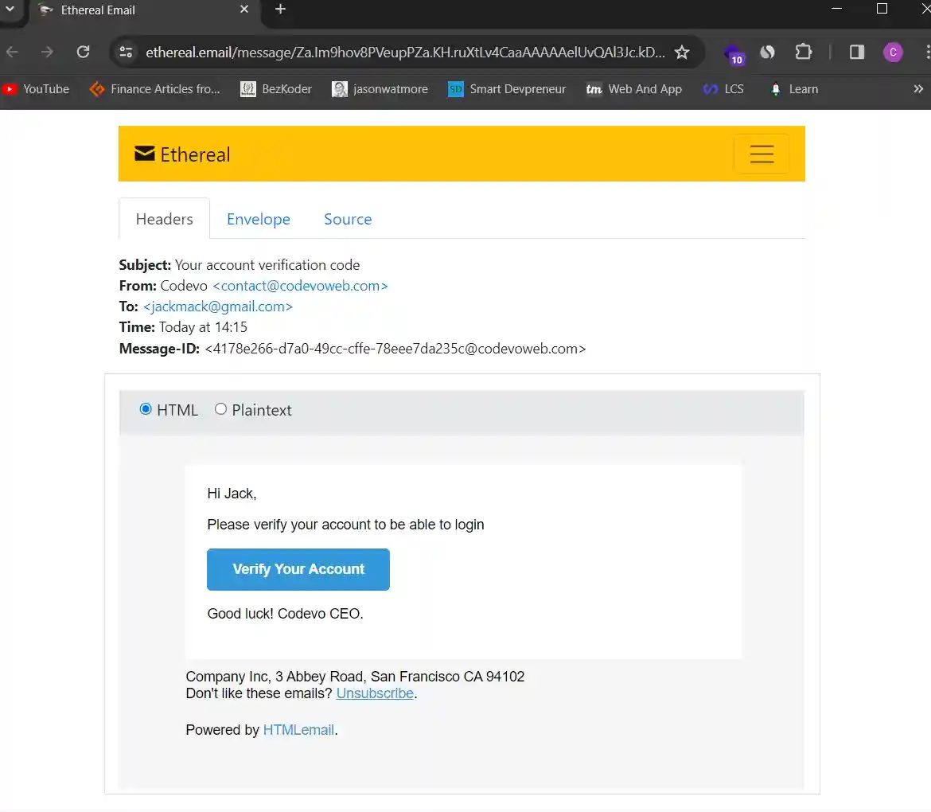Bookmark the page using the star icon
Viewport: 931px width, 812px height.
click(x=682, y=51)
